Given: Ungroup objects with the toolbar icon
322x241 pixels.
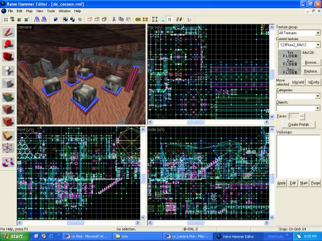Looking at the screenshot, I should pyautogui.click(x=72, y=20).
